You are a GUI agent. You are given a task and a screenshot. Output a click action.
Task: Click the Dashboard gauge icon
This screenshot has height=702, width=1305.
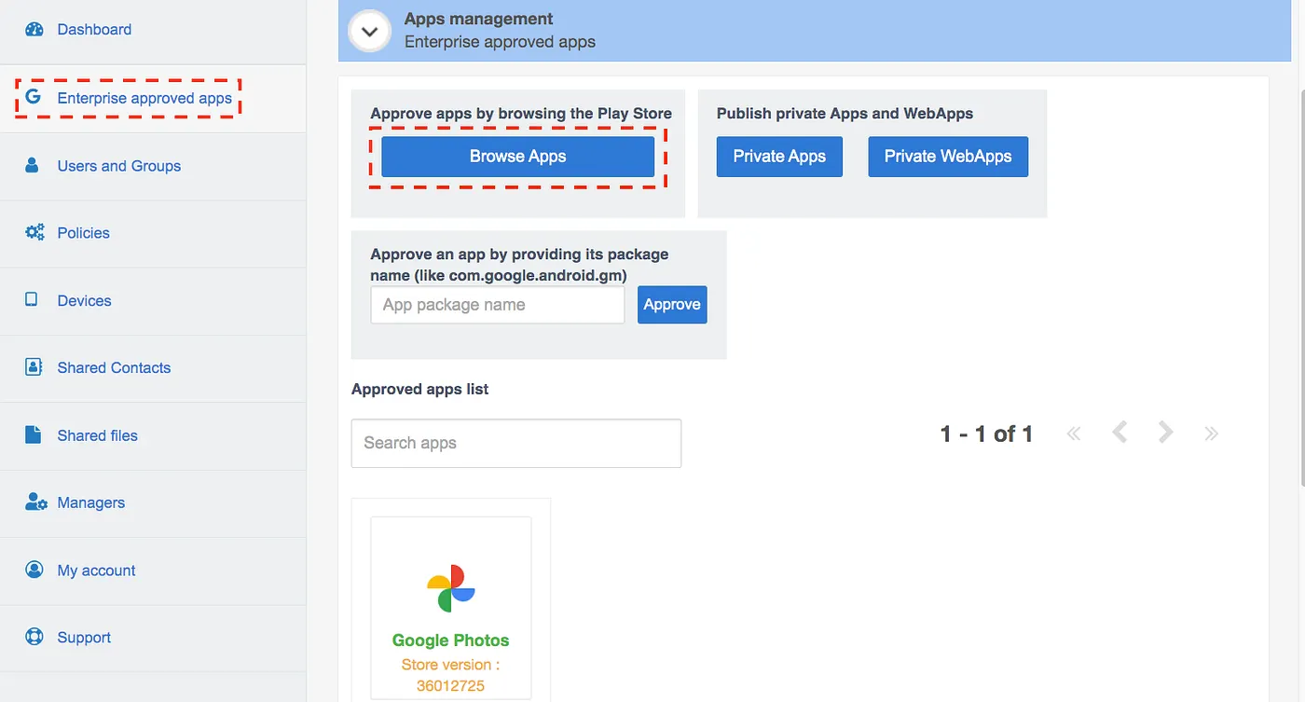pos(34,29)
